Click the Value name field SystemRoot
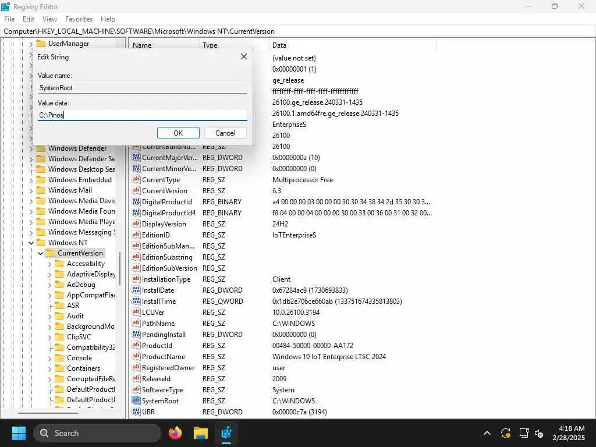Image resolution: width=596 pixels, height=447 pixels. point(142,88)
